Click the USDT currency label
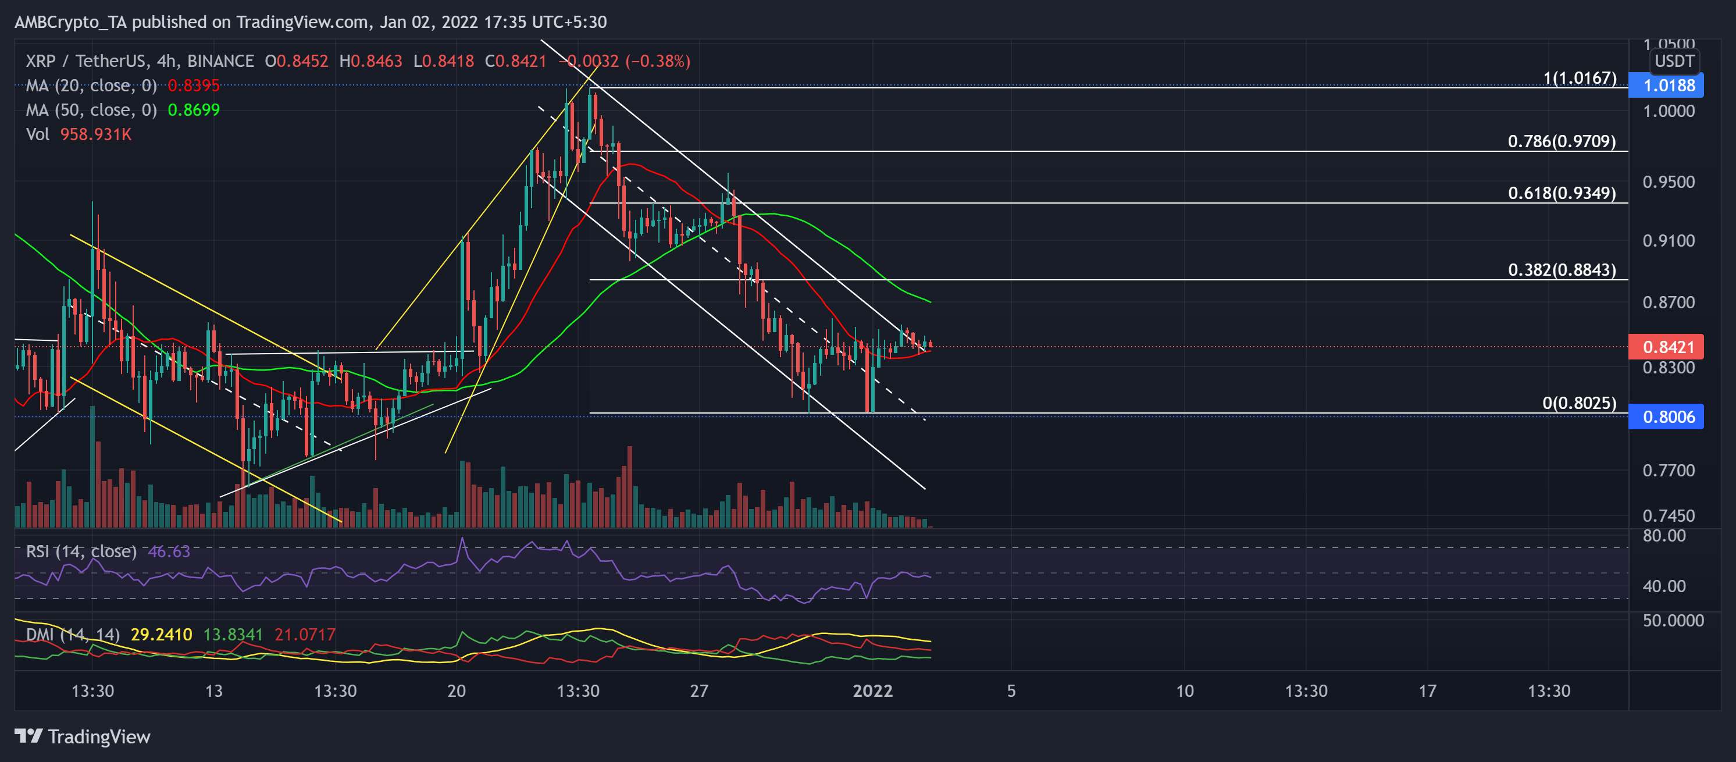Screen dimensions: 1736x762 point(1674,61)
